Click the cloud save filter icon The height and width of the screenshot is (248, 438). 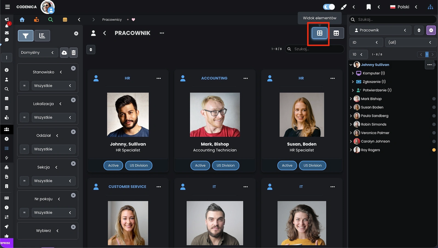point(64,52)
